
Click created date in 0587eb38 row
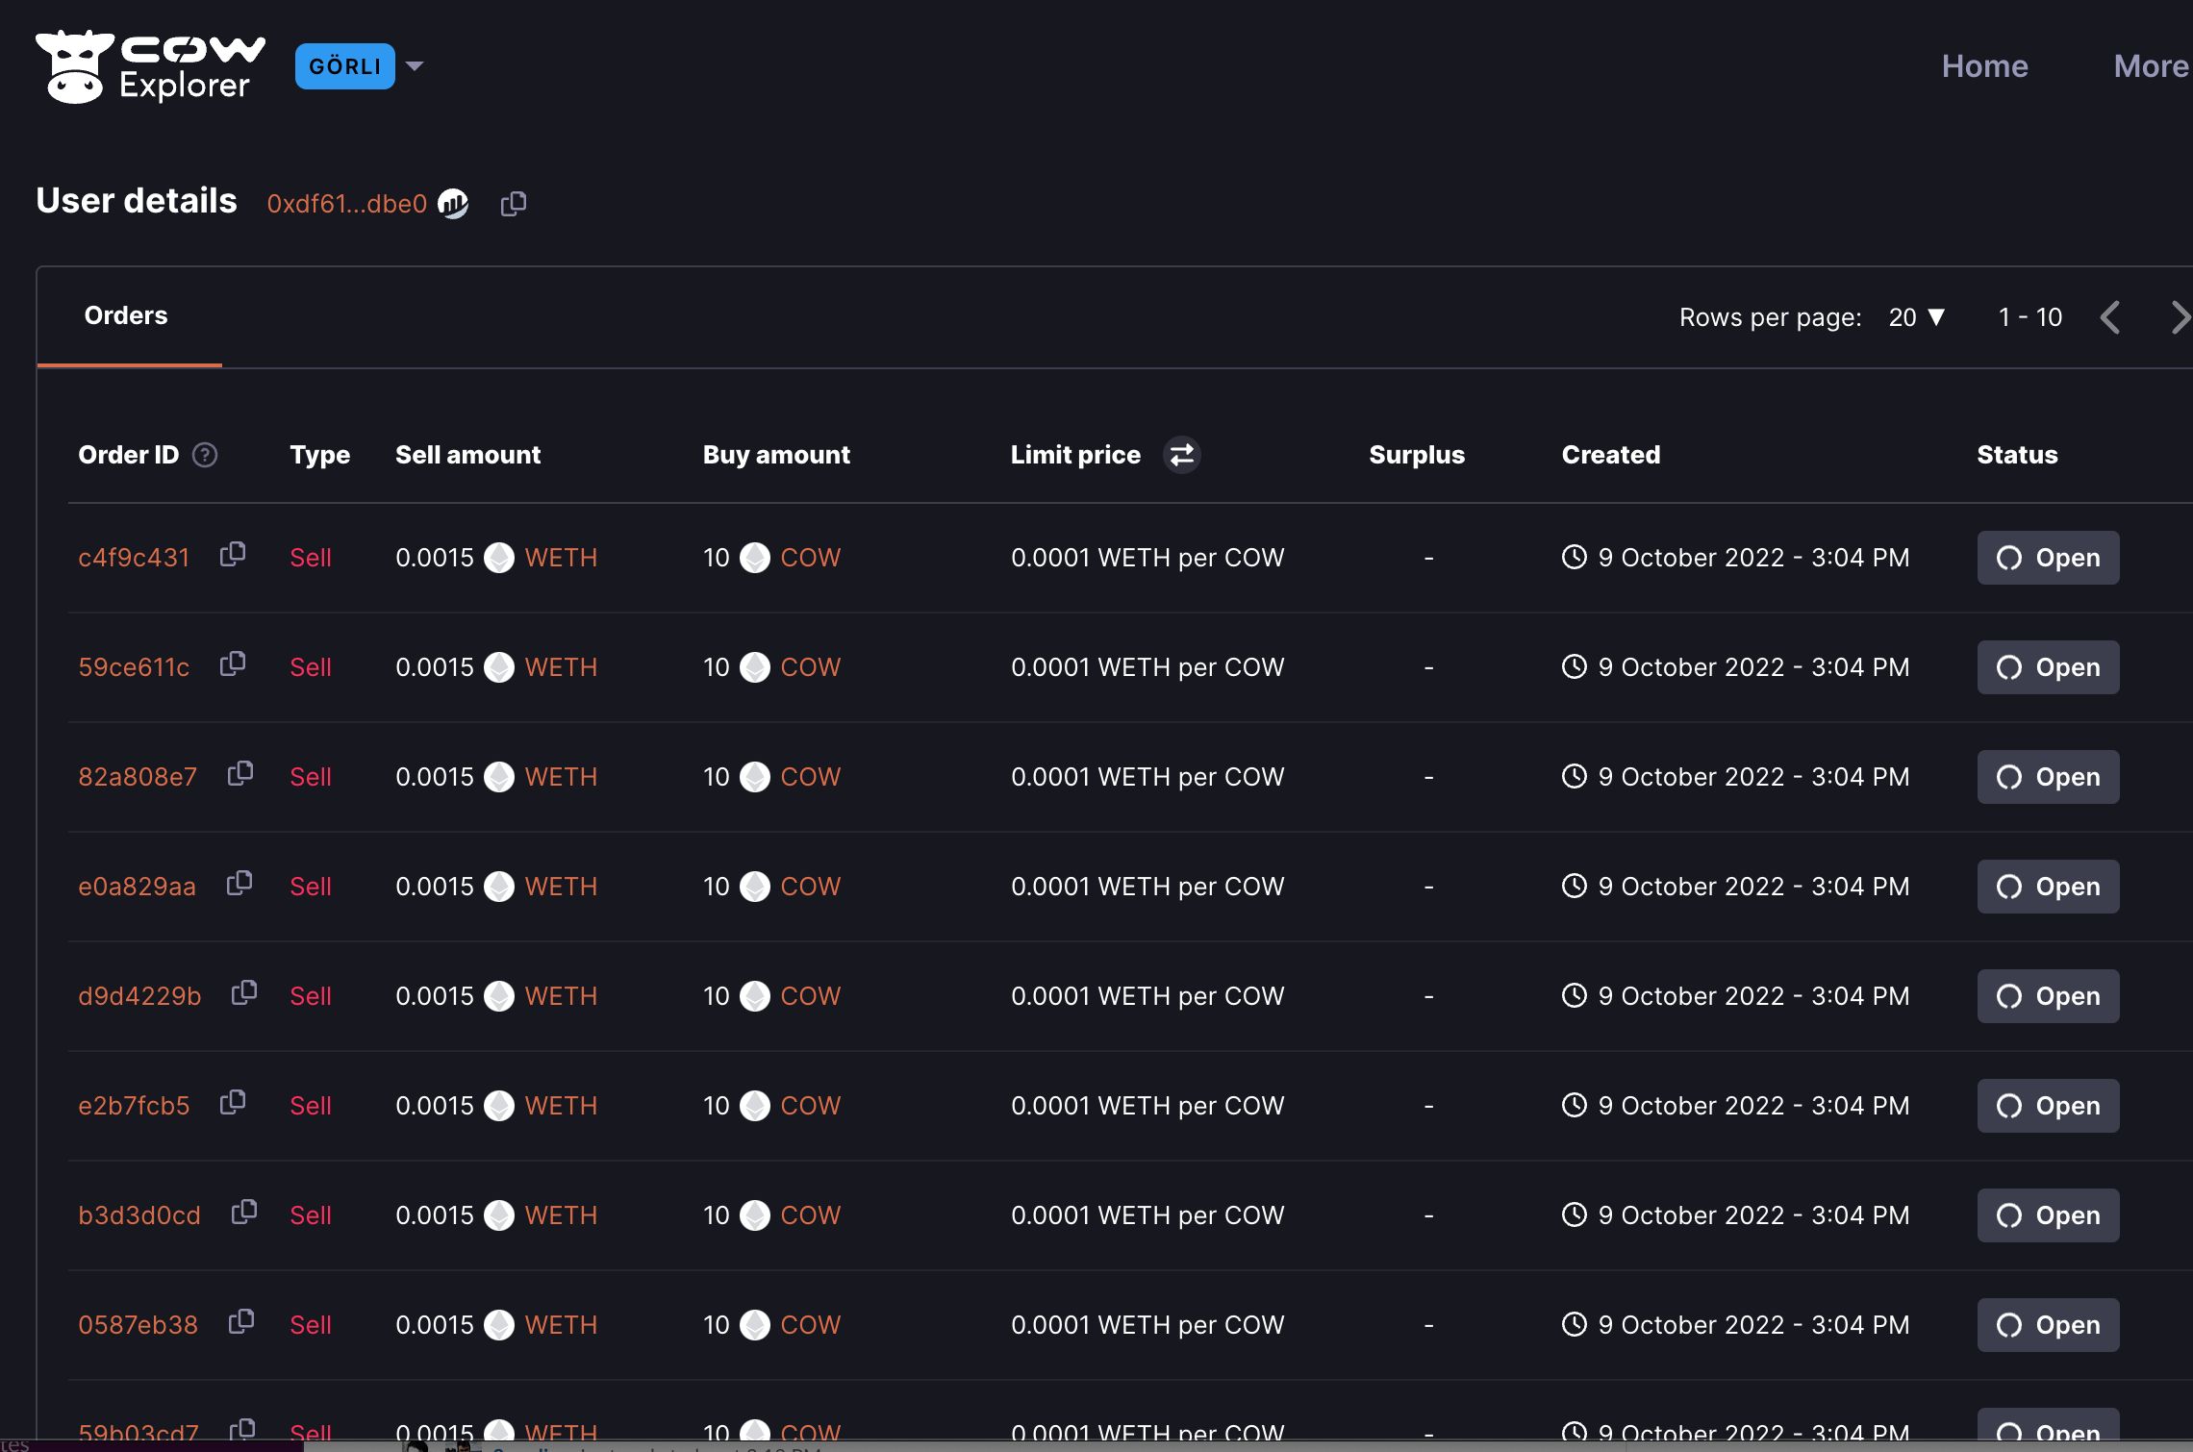(x=1753, y=1325)
